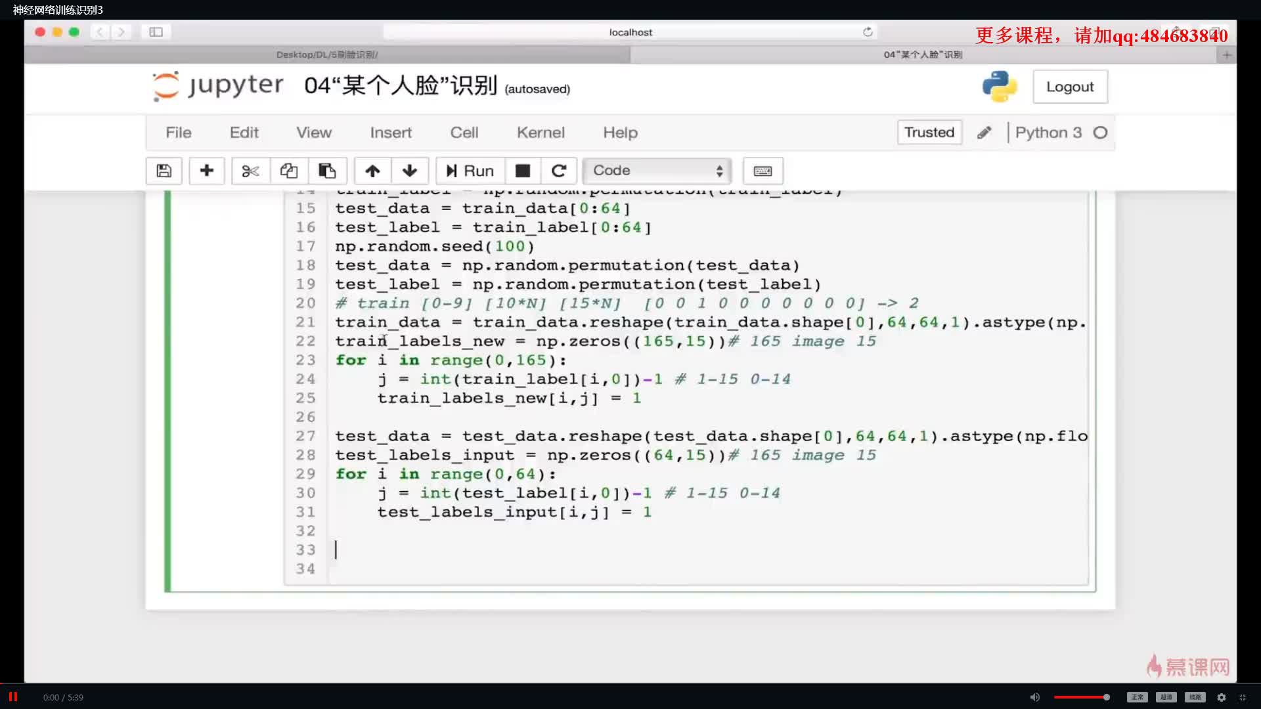Open the Edit menu
Image resolution: width=1261 pixels, height=709 pixels.
pos(244,133)
